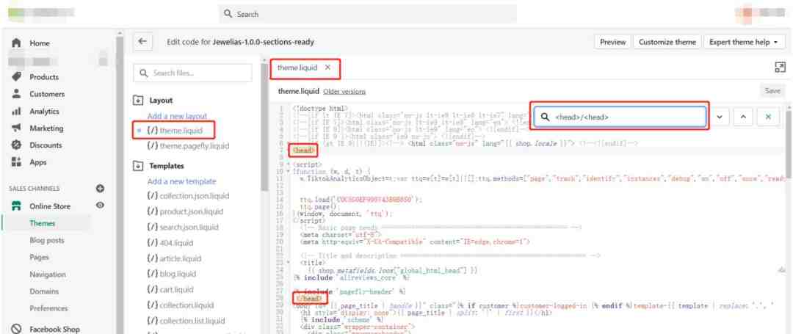Close the code search box

tap(768, 117)
